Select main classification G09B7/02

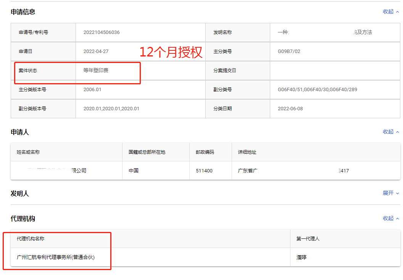(289, 51)
